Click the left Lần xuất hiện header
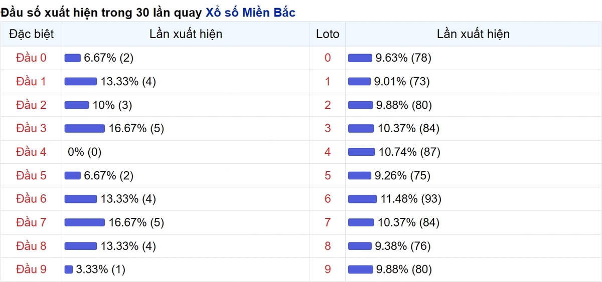Viewport: 602px width, 282px height. (186, 35)
